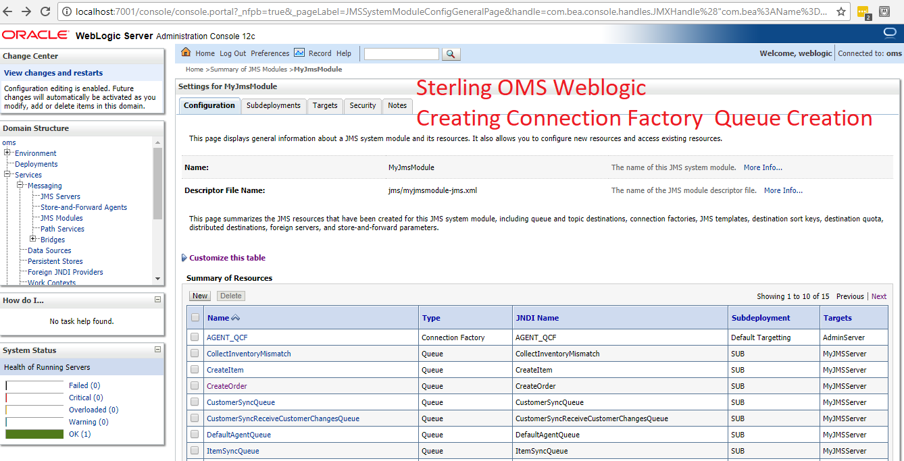Image resolution: width=904 pixels, height=461 pixels.
Task: Click the Home icon in the console toolbar
Action: tap(186, 52)
